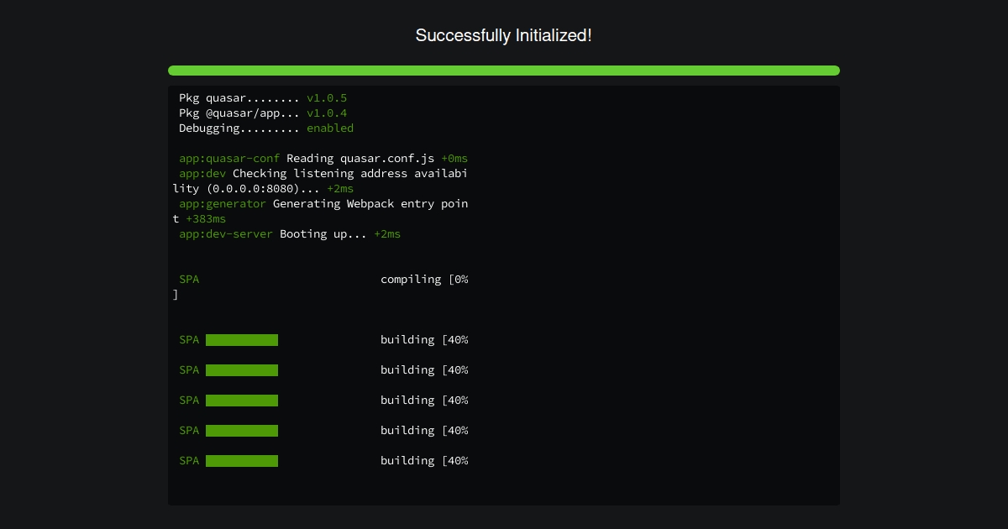Click the building [40% progress bar
The height and width of the screenshot is (529, 1008).
pyautogui.click(x=241, y=339)
